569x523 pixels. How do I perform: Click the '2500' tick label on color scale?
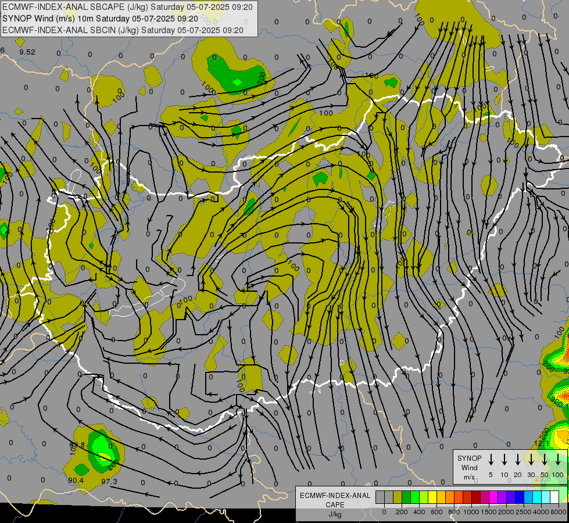[x=524, y=512]
